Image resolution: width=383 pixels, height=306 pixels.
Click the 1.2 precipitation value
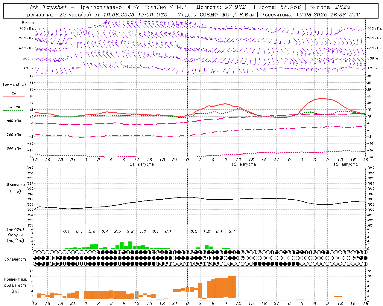pos(206,231)
